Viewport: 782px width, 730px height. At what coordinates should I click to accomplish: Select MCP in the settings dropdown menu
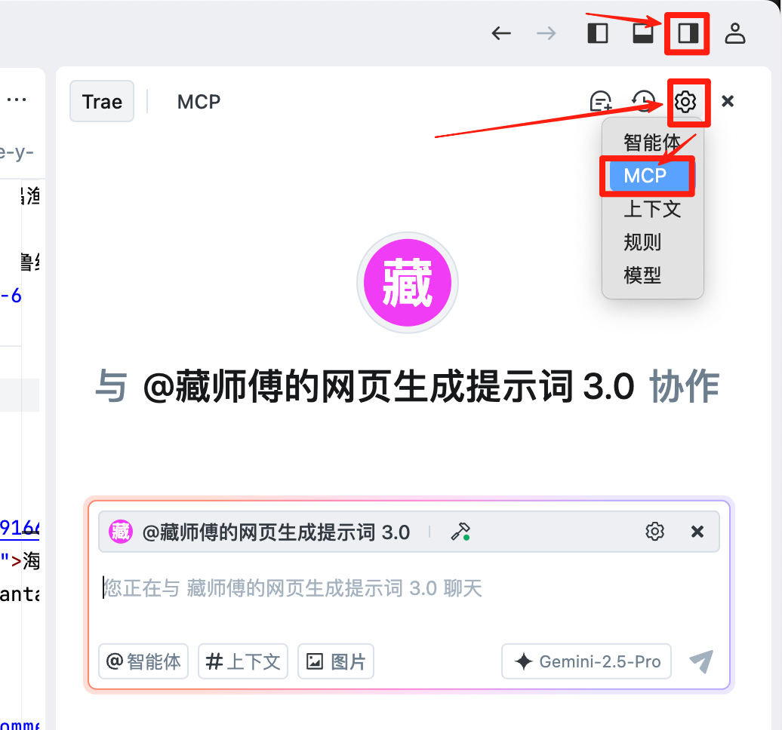652,176
